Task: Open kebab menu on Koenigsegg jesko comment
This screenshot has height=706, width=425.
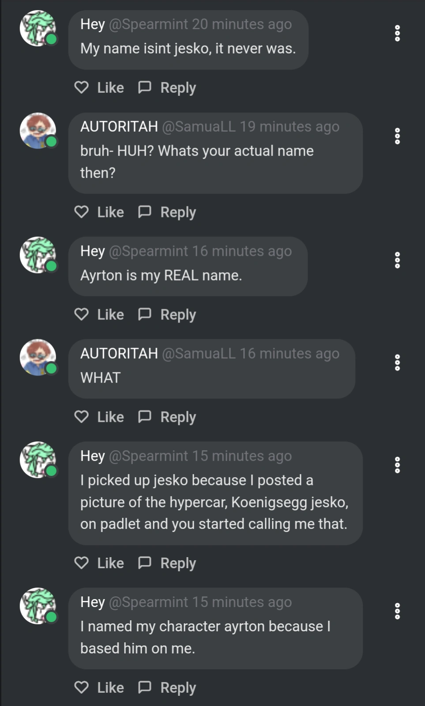Action: click(397, 465)
